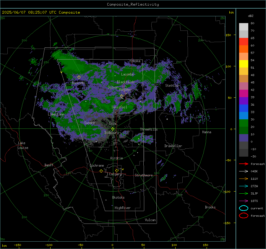Click the red 'forecast' ellipse icon

point(244,216)
